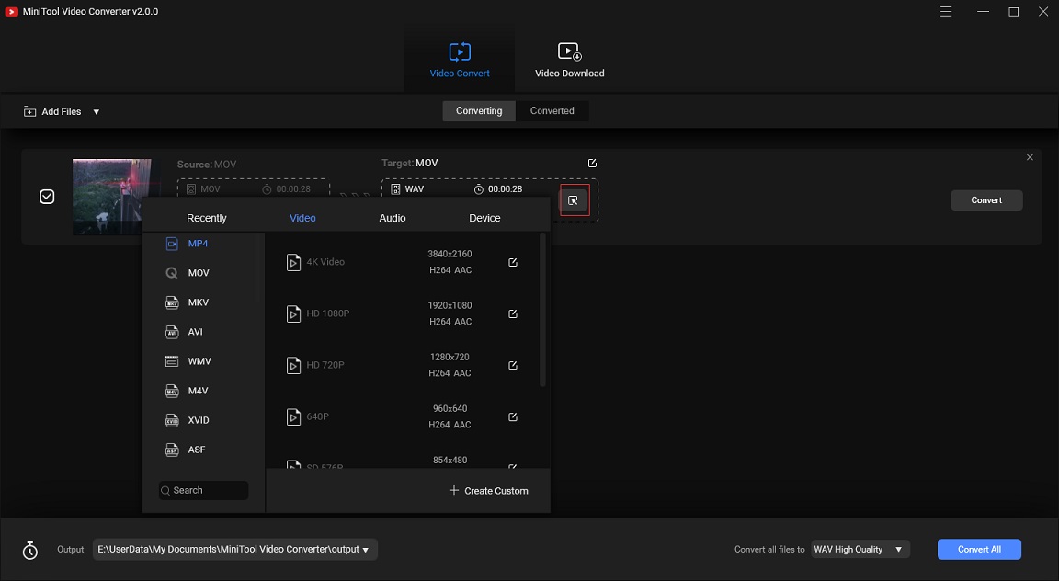Click the 4K Video file icon

pyautogui.click(x=293, y=262)
